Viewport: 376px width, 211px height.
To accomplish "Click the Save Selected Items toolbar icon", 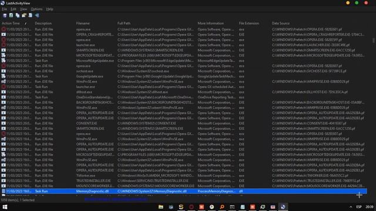I will coord(5,16).
